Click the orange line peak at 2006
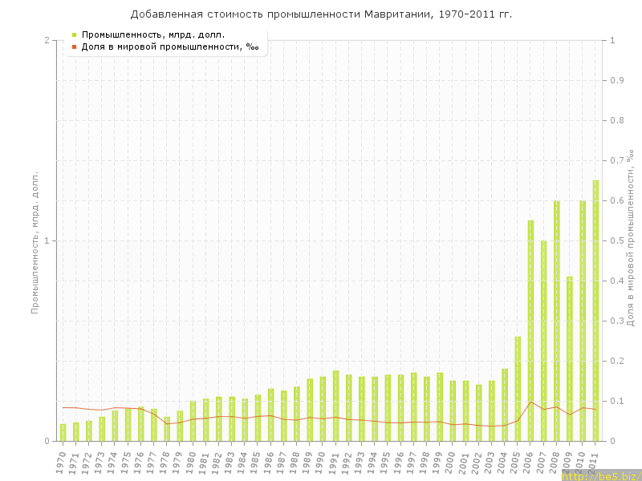The width and height of the screenshot is (642, 481). (530, 402)
